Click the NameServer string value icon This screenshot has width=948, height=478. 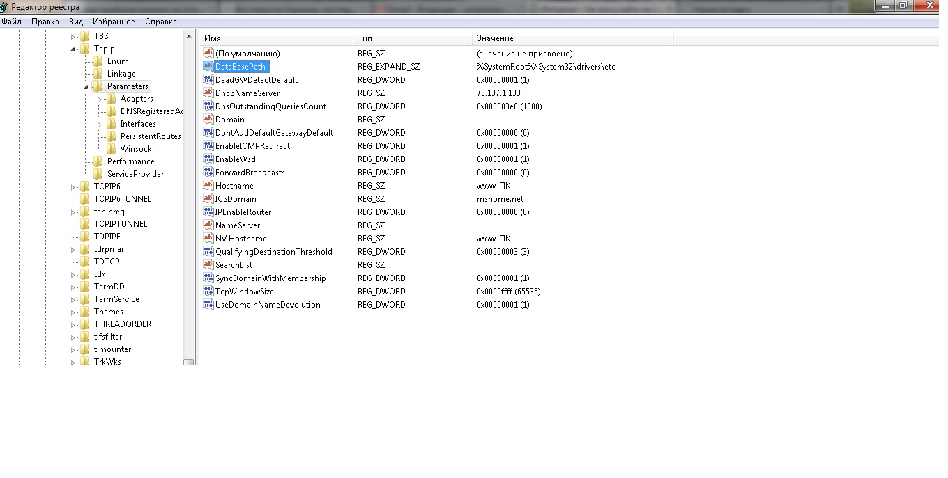tap(208, 225)
